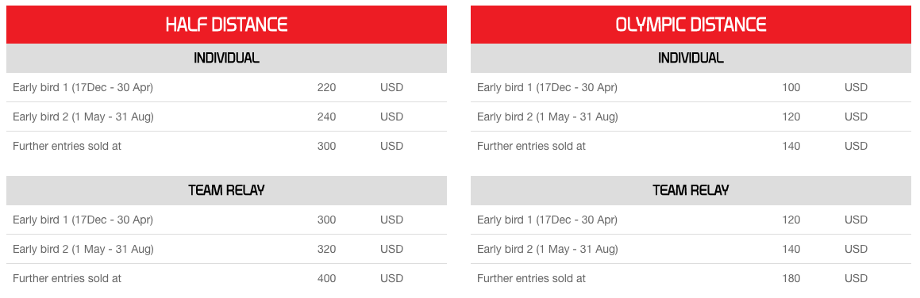Viewport: 920px width, 298px height.
Task: Click Half Distance individual Further entries sold at
Action: [67, 147]
